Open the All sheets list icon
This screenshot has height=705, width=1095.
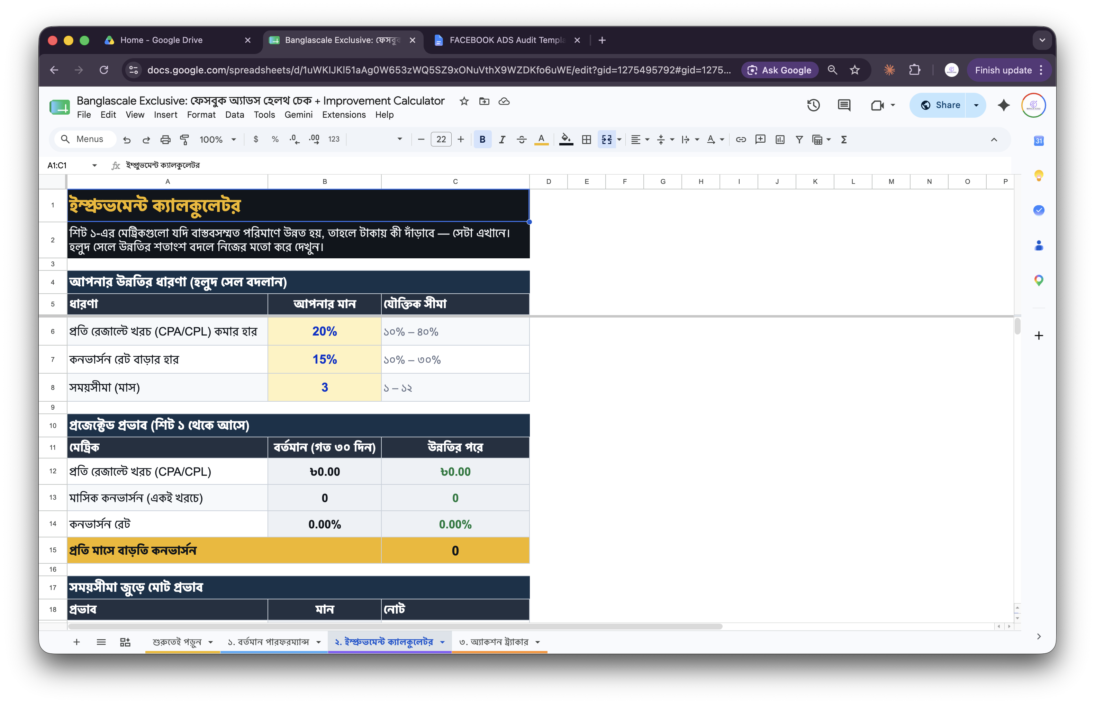point(101,642)
